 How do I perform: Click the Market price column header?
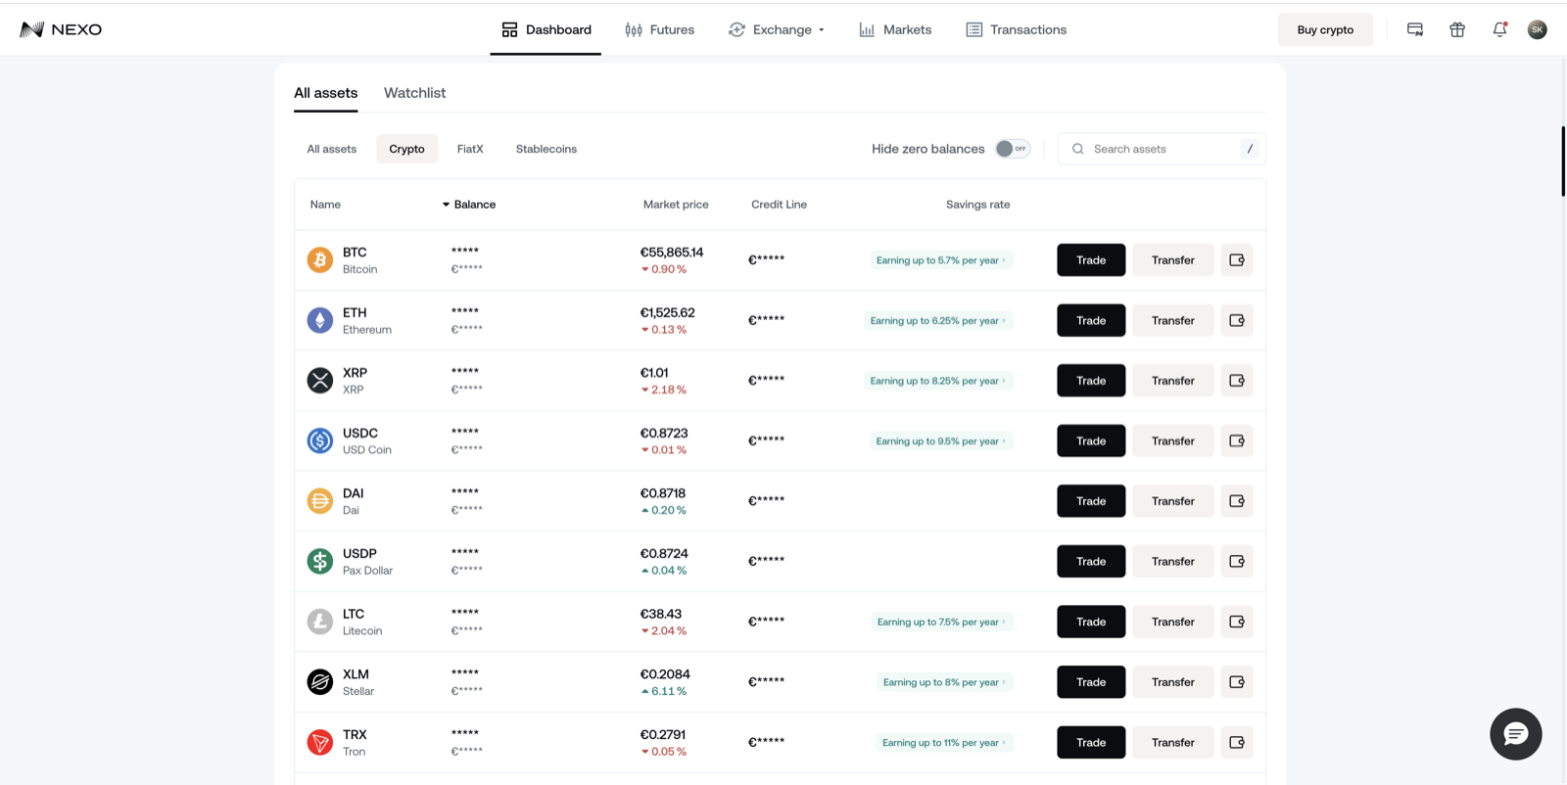pos(676,205)
